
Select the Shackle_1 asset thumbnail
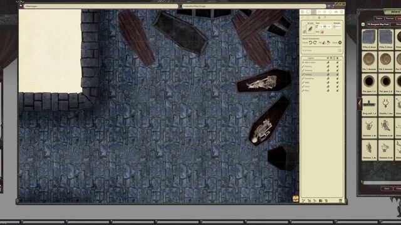click(386, 106)
